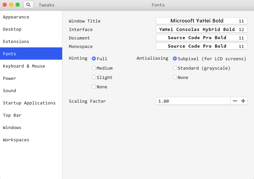Click the Scaling Factor value field
This screenshot has width=254, height=179.
[x=193, y=101]
